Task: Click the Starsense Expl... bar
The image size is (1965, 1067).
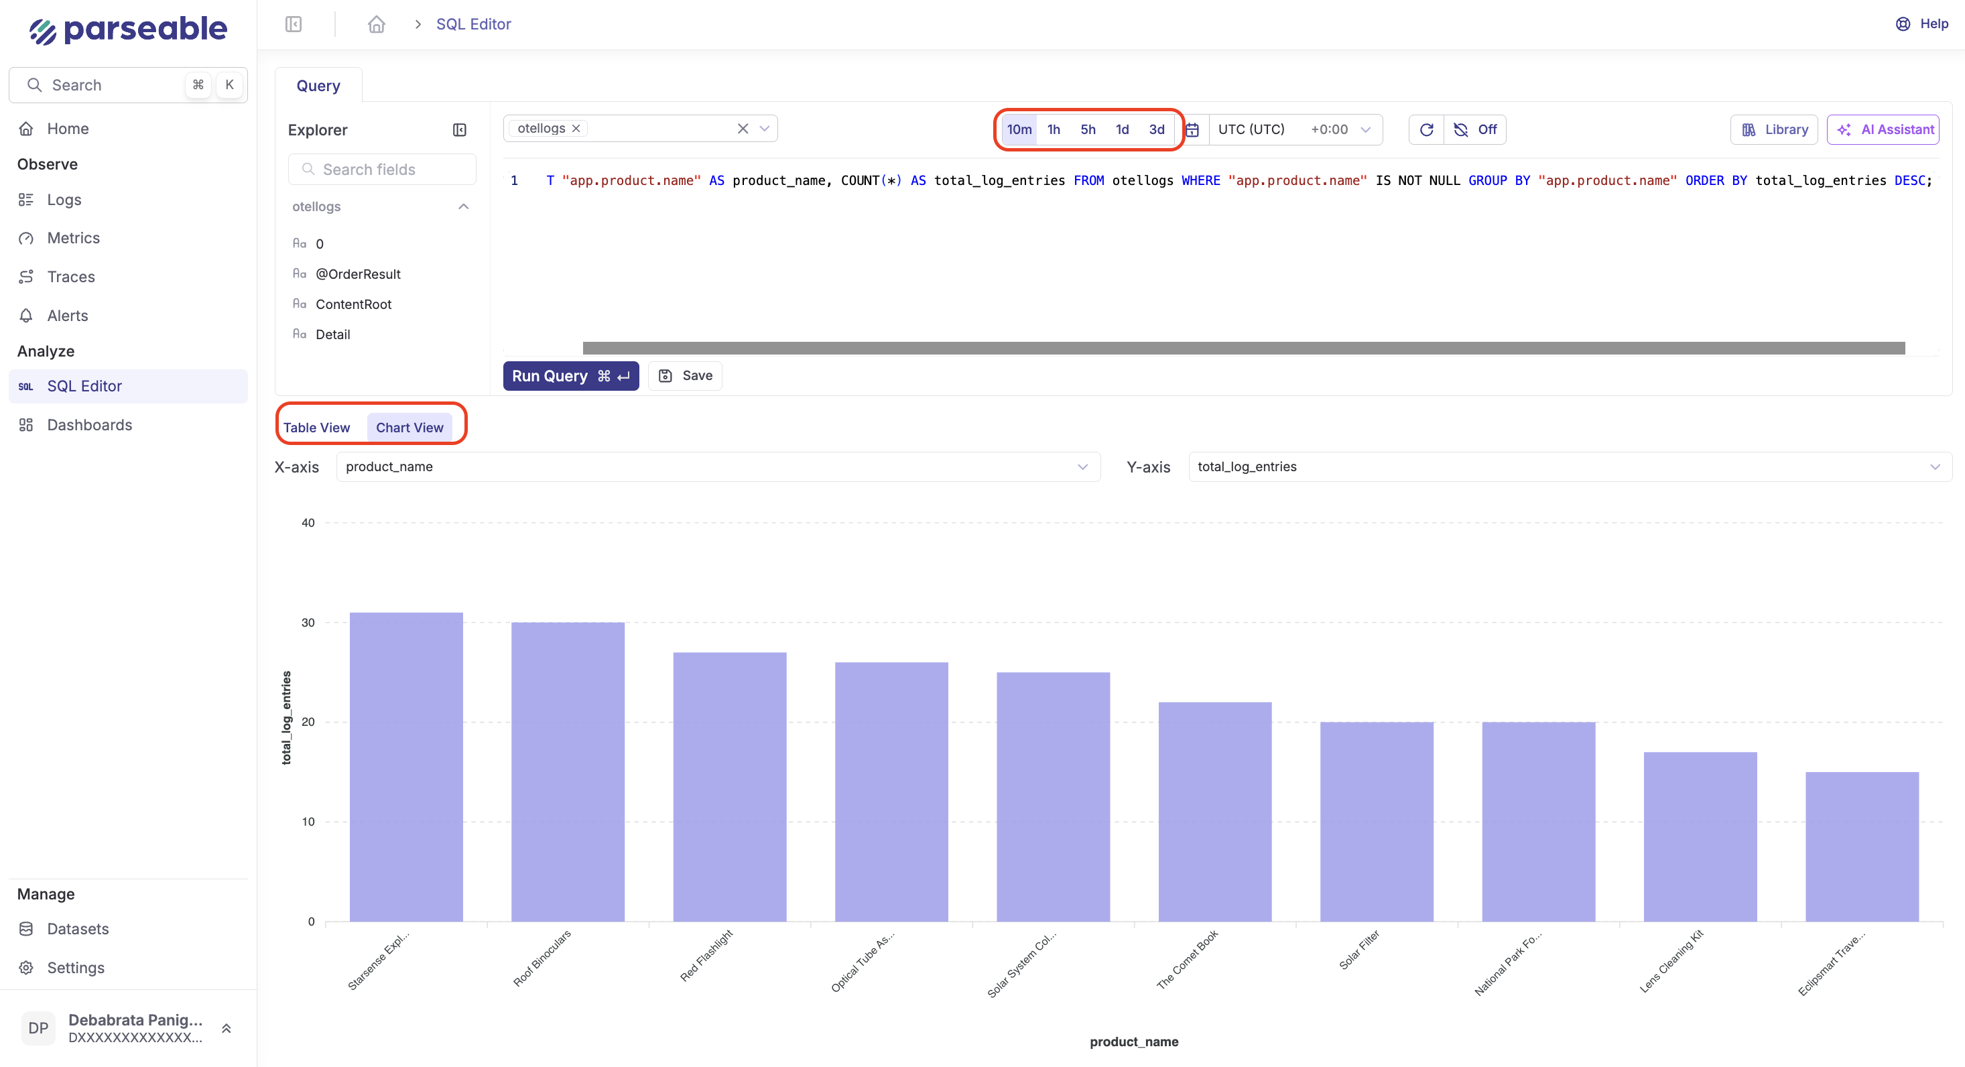Action: click(406, 767)
